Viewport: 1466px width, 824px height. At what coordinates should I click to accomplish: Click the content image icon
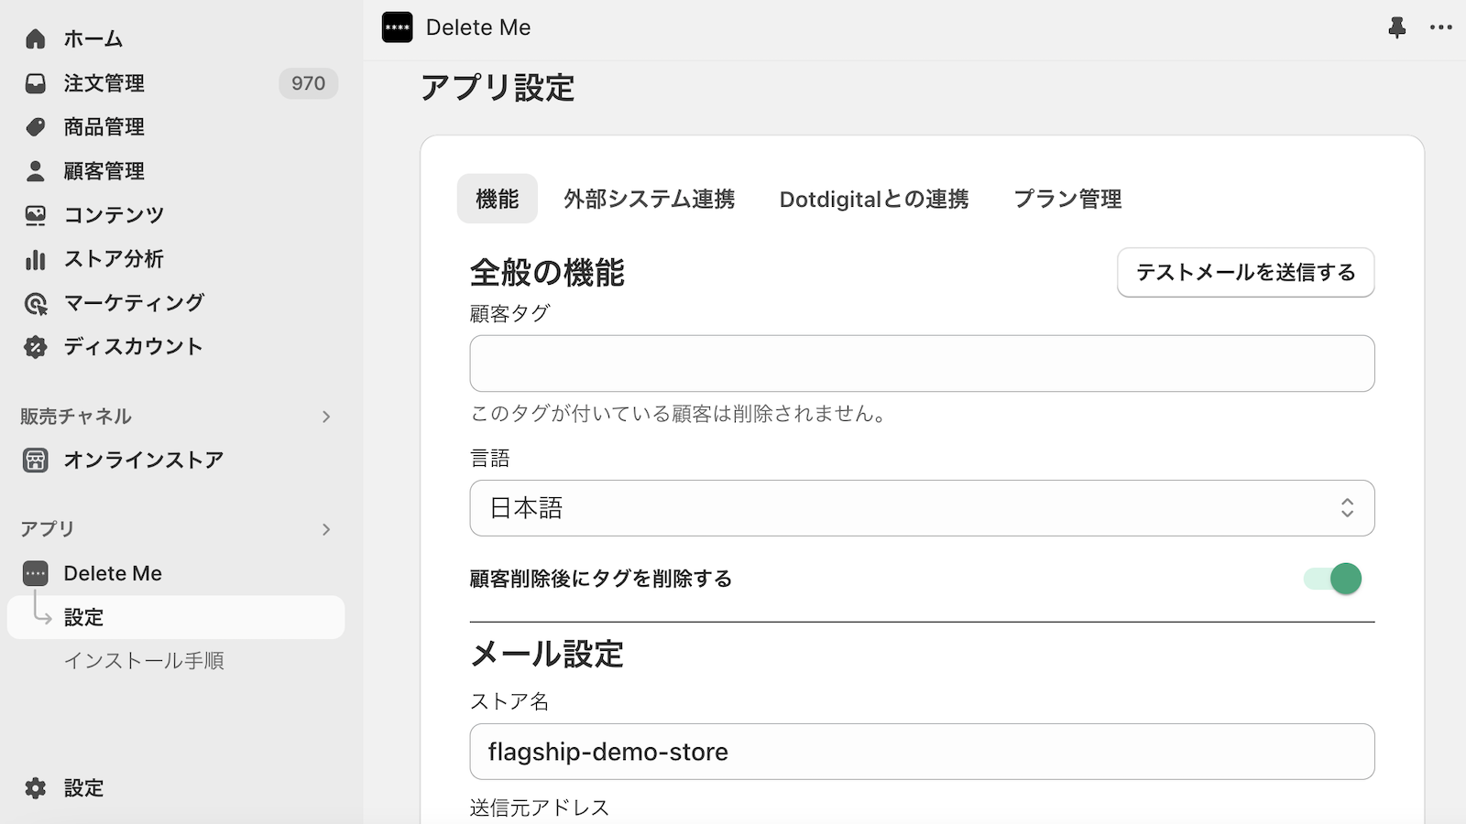pyautogui.click(x=35, y=215)
